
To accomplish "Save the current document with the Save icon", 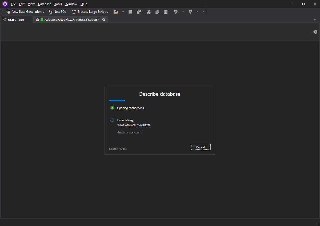I will pos(130,11).
